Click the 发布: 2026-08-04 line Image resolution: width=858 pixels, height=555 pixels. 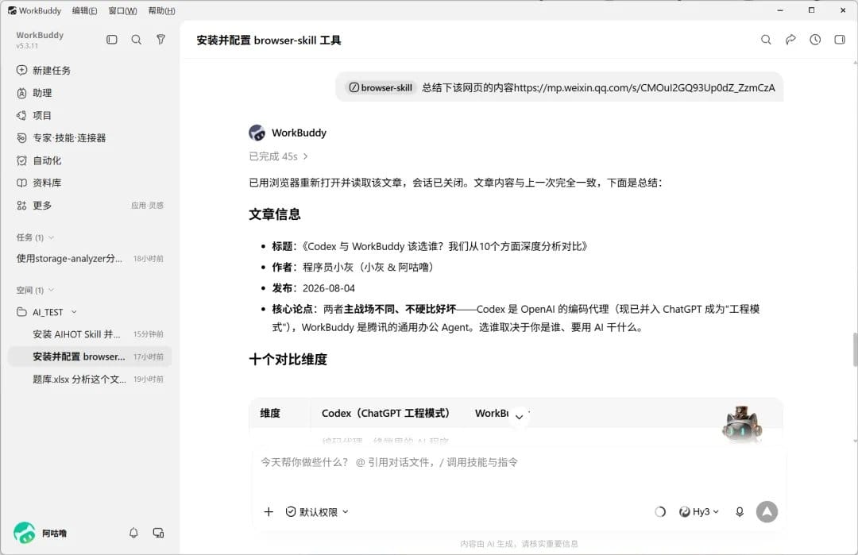pos(313,287)
